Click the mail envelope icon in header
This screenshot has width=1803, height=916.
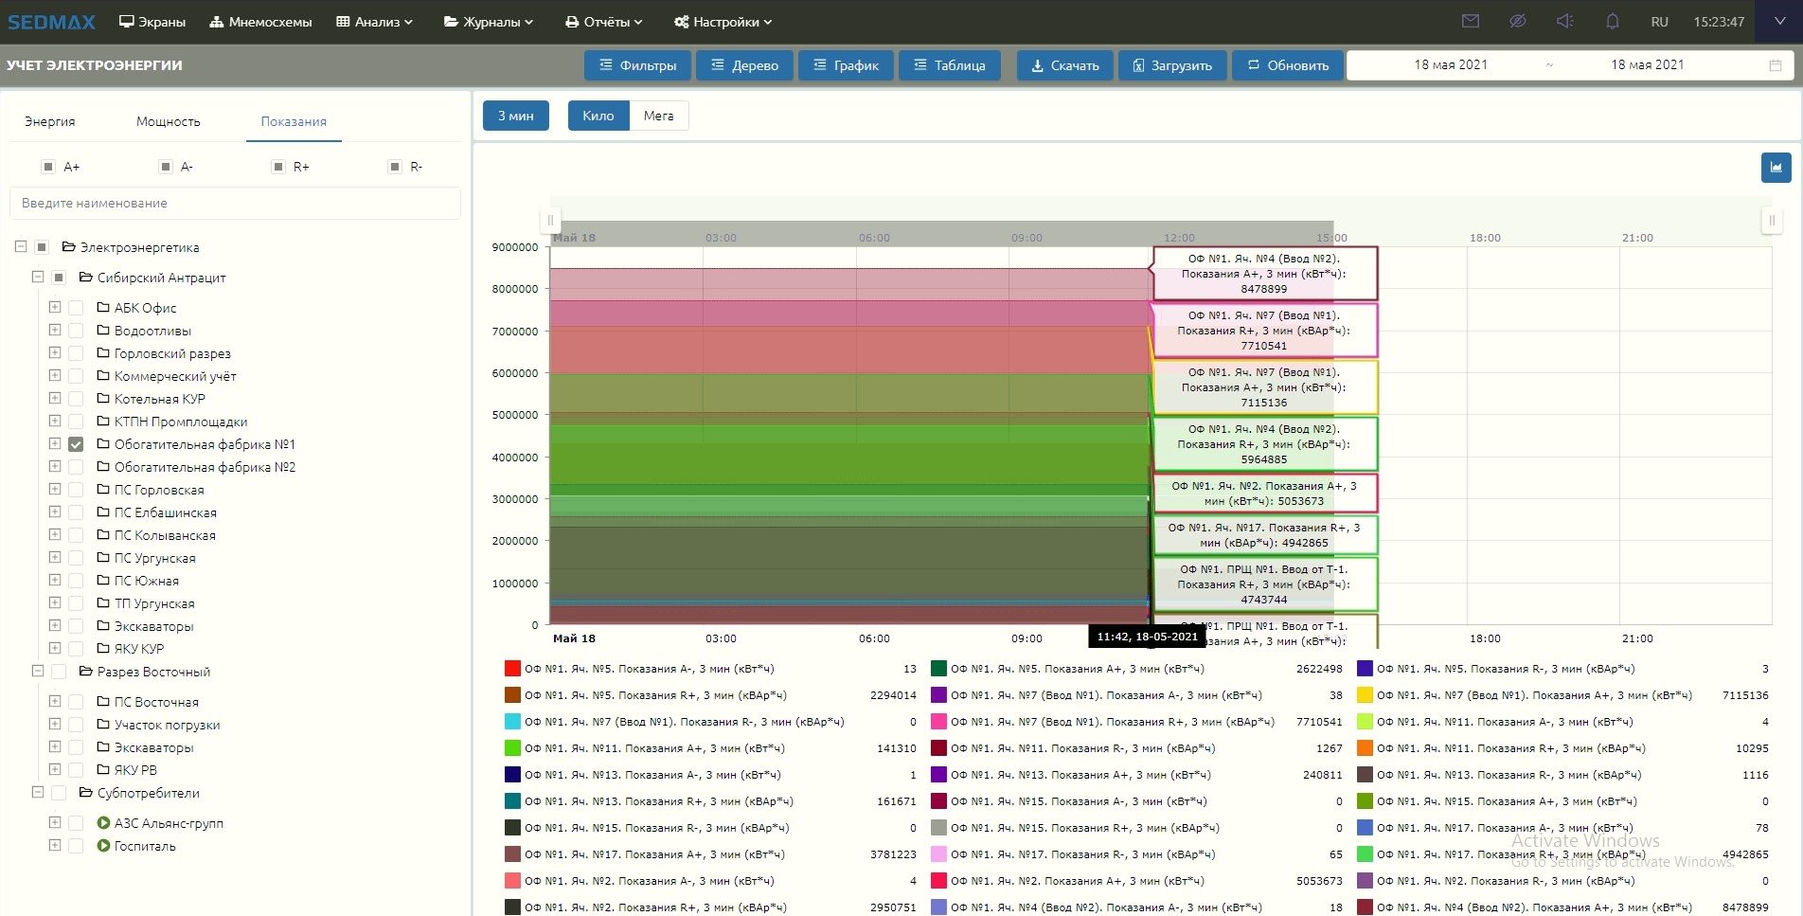1470,21
